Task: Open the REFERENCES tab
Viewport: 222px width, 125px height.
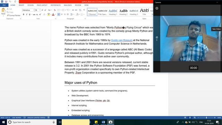Action: (x=55, y=5)
